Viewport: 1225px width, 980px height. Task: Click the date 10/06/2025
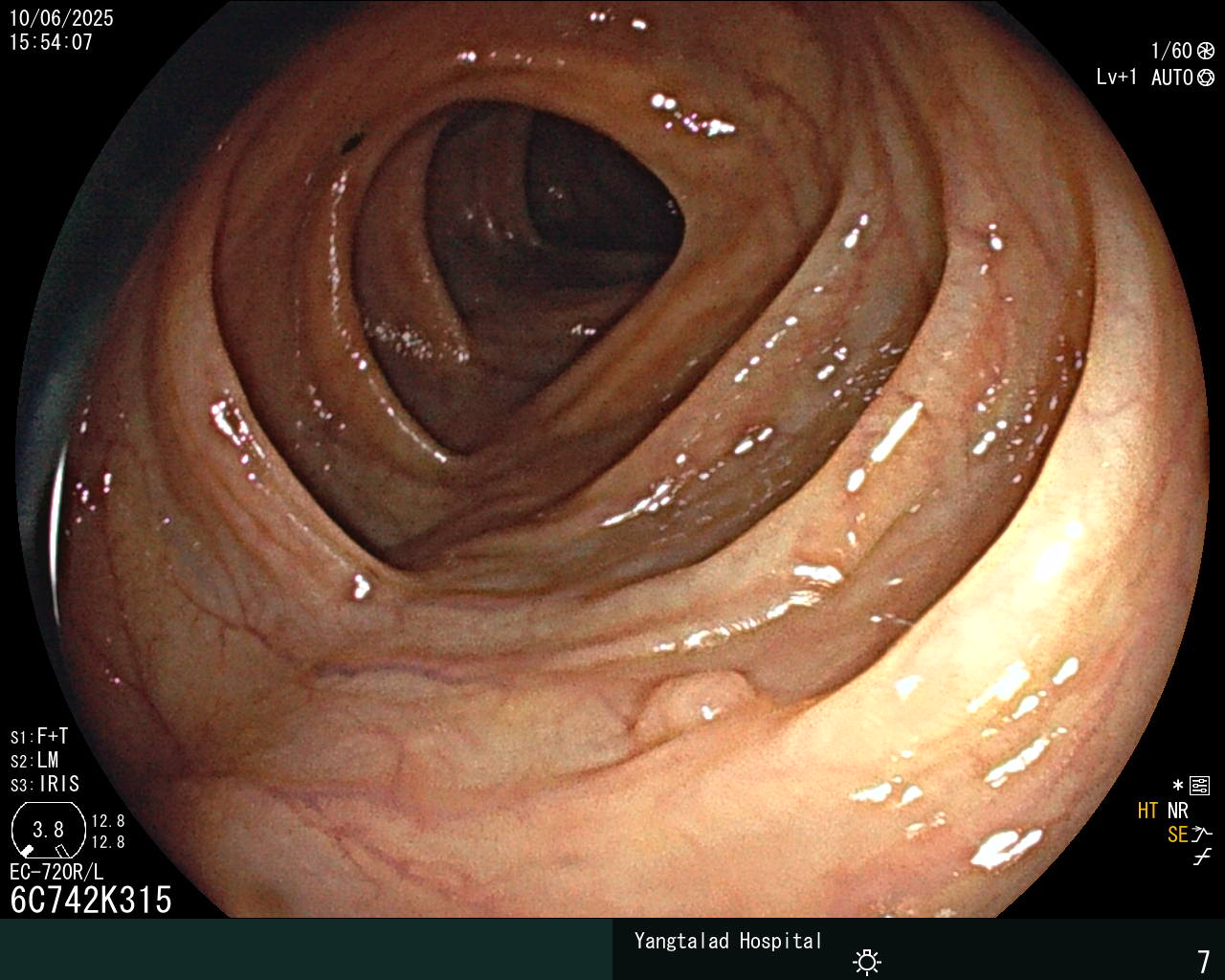pos(61,18)
